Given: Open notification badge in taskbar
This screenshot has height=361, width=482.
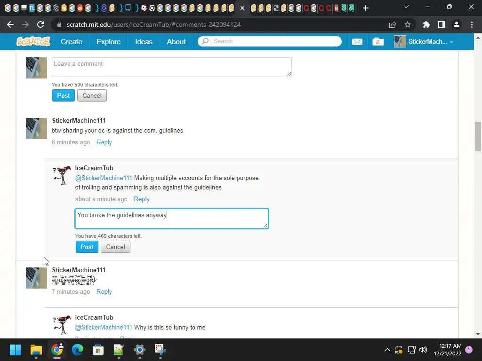Looking at the screenshot, I should 469,350.
